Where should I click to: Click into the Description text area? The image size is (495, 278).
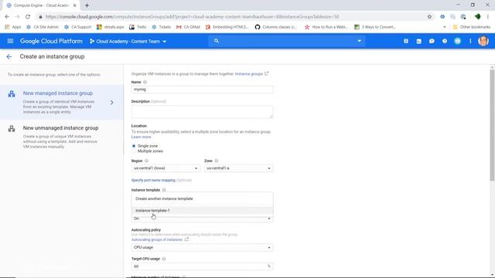click(x=202, y=112)
